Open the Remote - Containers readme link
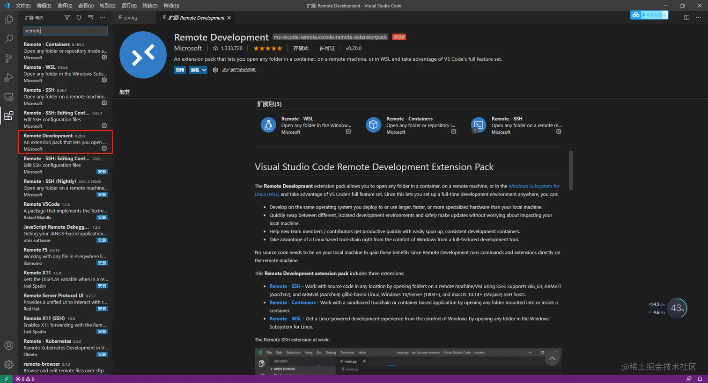This screenshot has height=383, width=708. click(293, 303)
